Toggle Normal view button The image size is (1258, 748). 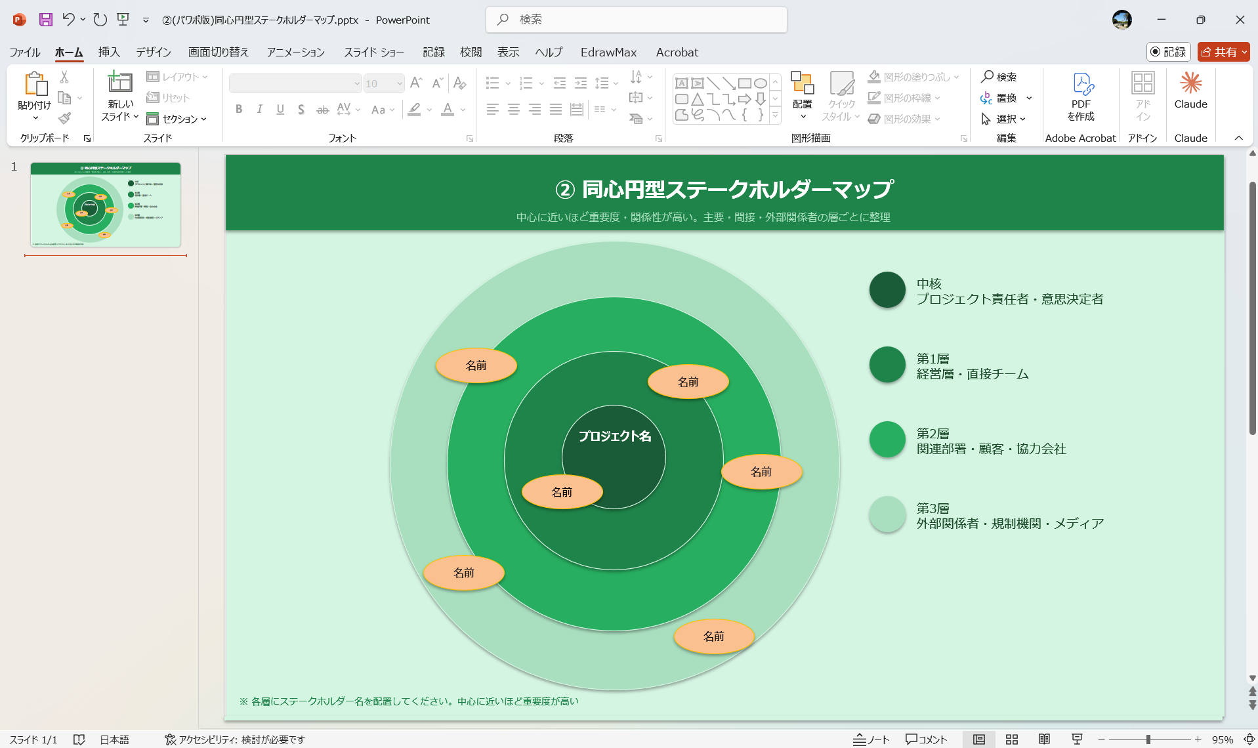click(979, 739)
